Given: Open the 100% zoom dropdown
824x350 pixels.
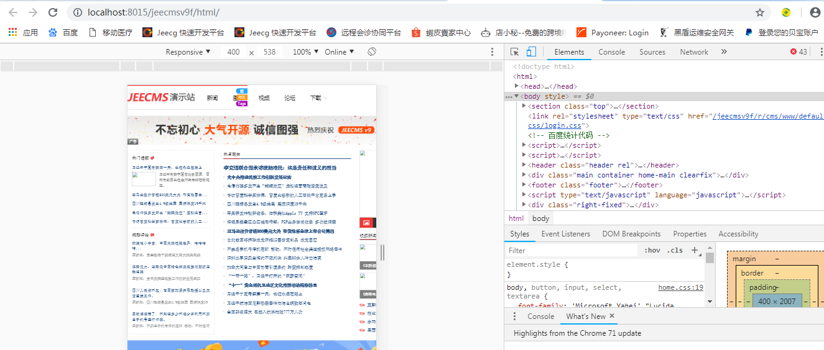Looking at the screenshot, I should [x=305, y=52].
